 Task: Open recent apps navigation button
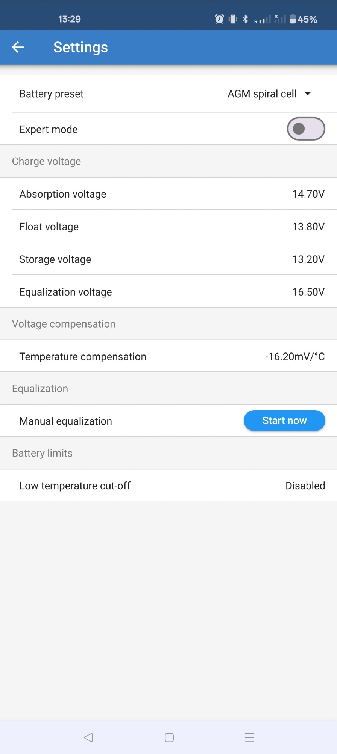pyautogui.click(x=249, y=737)
